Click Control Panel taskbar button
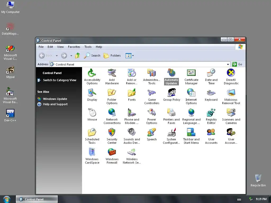The height and width of the screenshot is (203, 271). click(x=37, y=199)
